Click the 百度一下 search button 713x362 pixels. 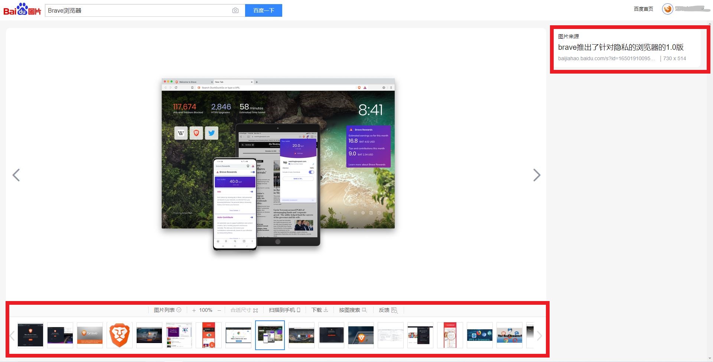264,10
